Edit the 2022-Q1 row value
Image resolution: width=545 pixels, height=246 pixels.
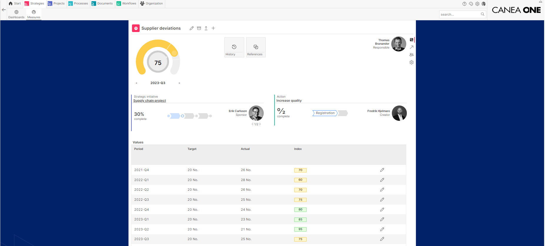click(x=382, y=180)
